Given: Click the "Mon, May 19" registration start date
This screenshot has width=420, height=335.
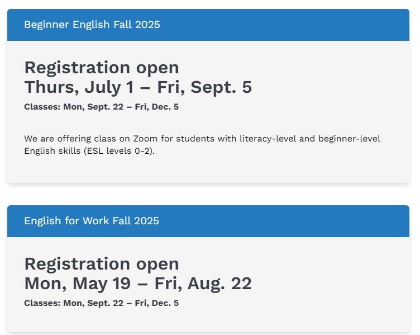Looking at the screenshot, I should (77, 284).
